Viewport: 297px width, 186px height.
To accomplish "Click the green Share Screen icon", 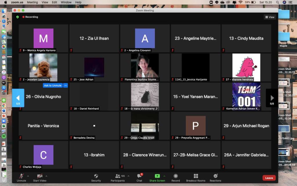I will [157, 176].
